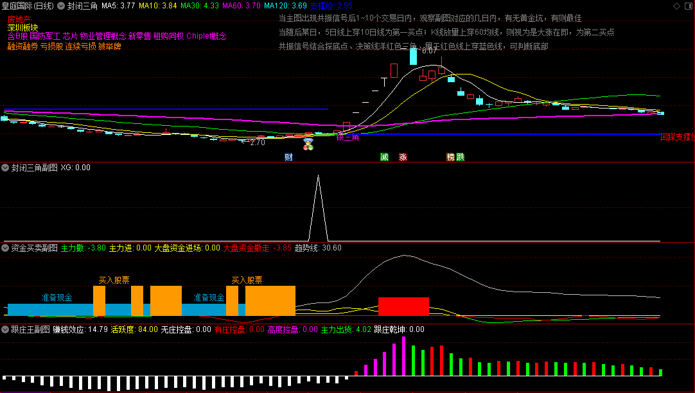This screenshot has width=695, height=393.
Task: Expand the 资金买卖副图 indicator menu
Action: point(5,248)
